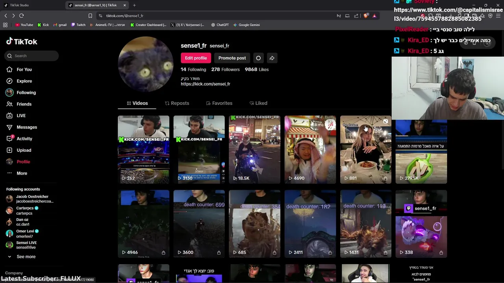Open the Brave Shields lion icon
Screen dimensions: 504x283
(x=366, y=16)
